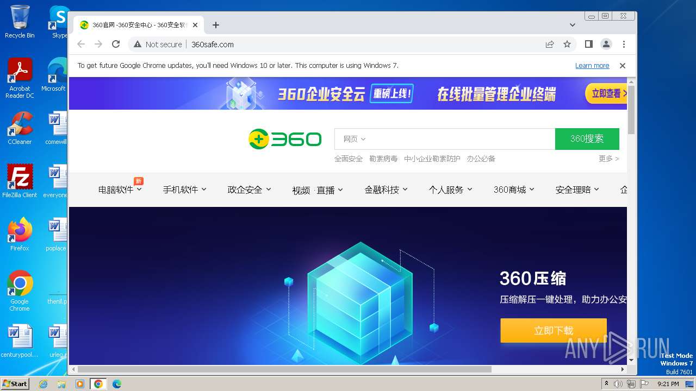The width and height of the screenshot is (696, 391).
Task: Open Chrome side panel
Action: (588, 44)
